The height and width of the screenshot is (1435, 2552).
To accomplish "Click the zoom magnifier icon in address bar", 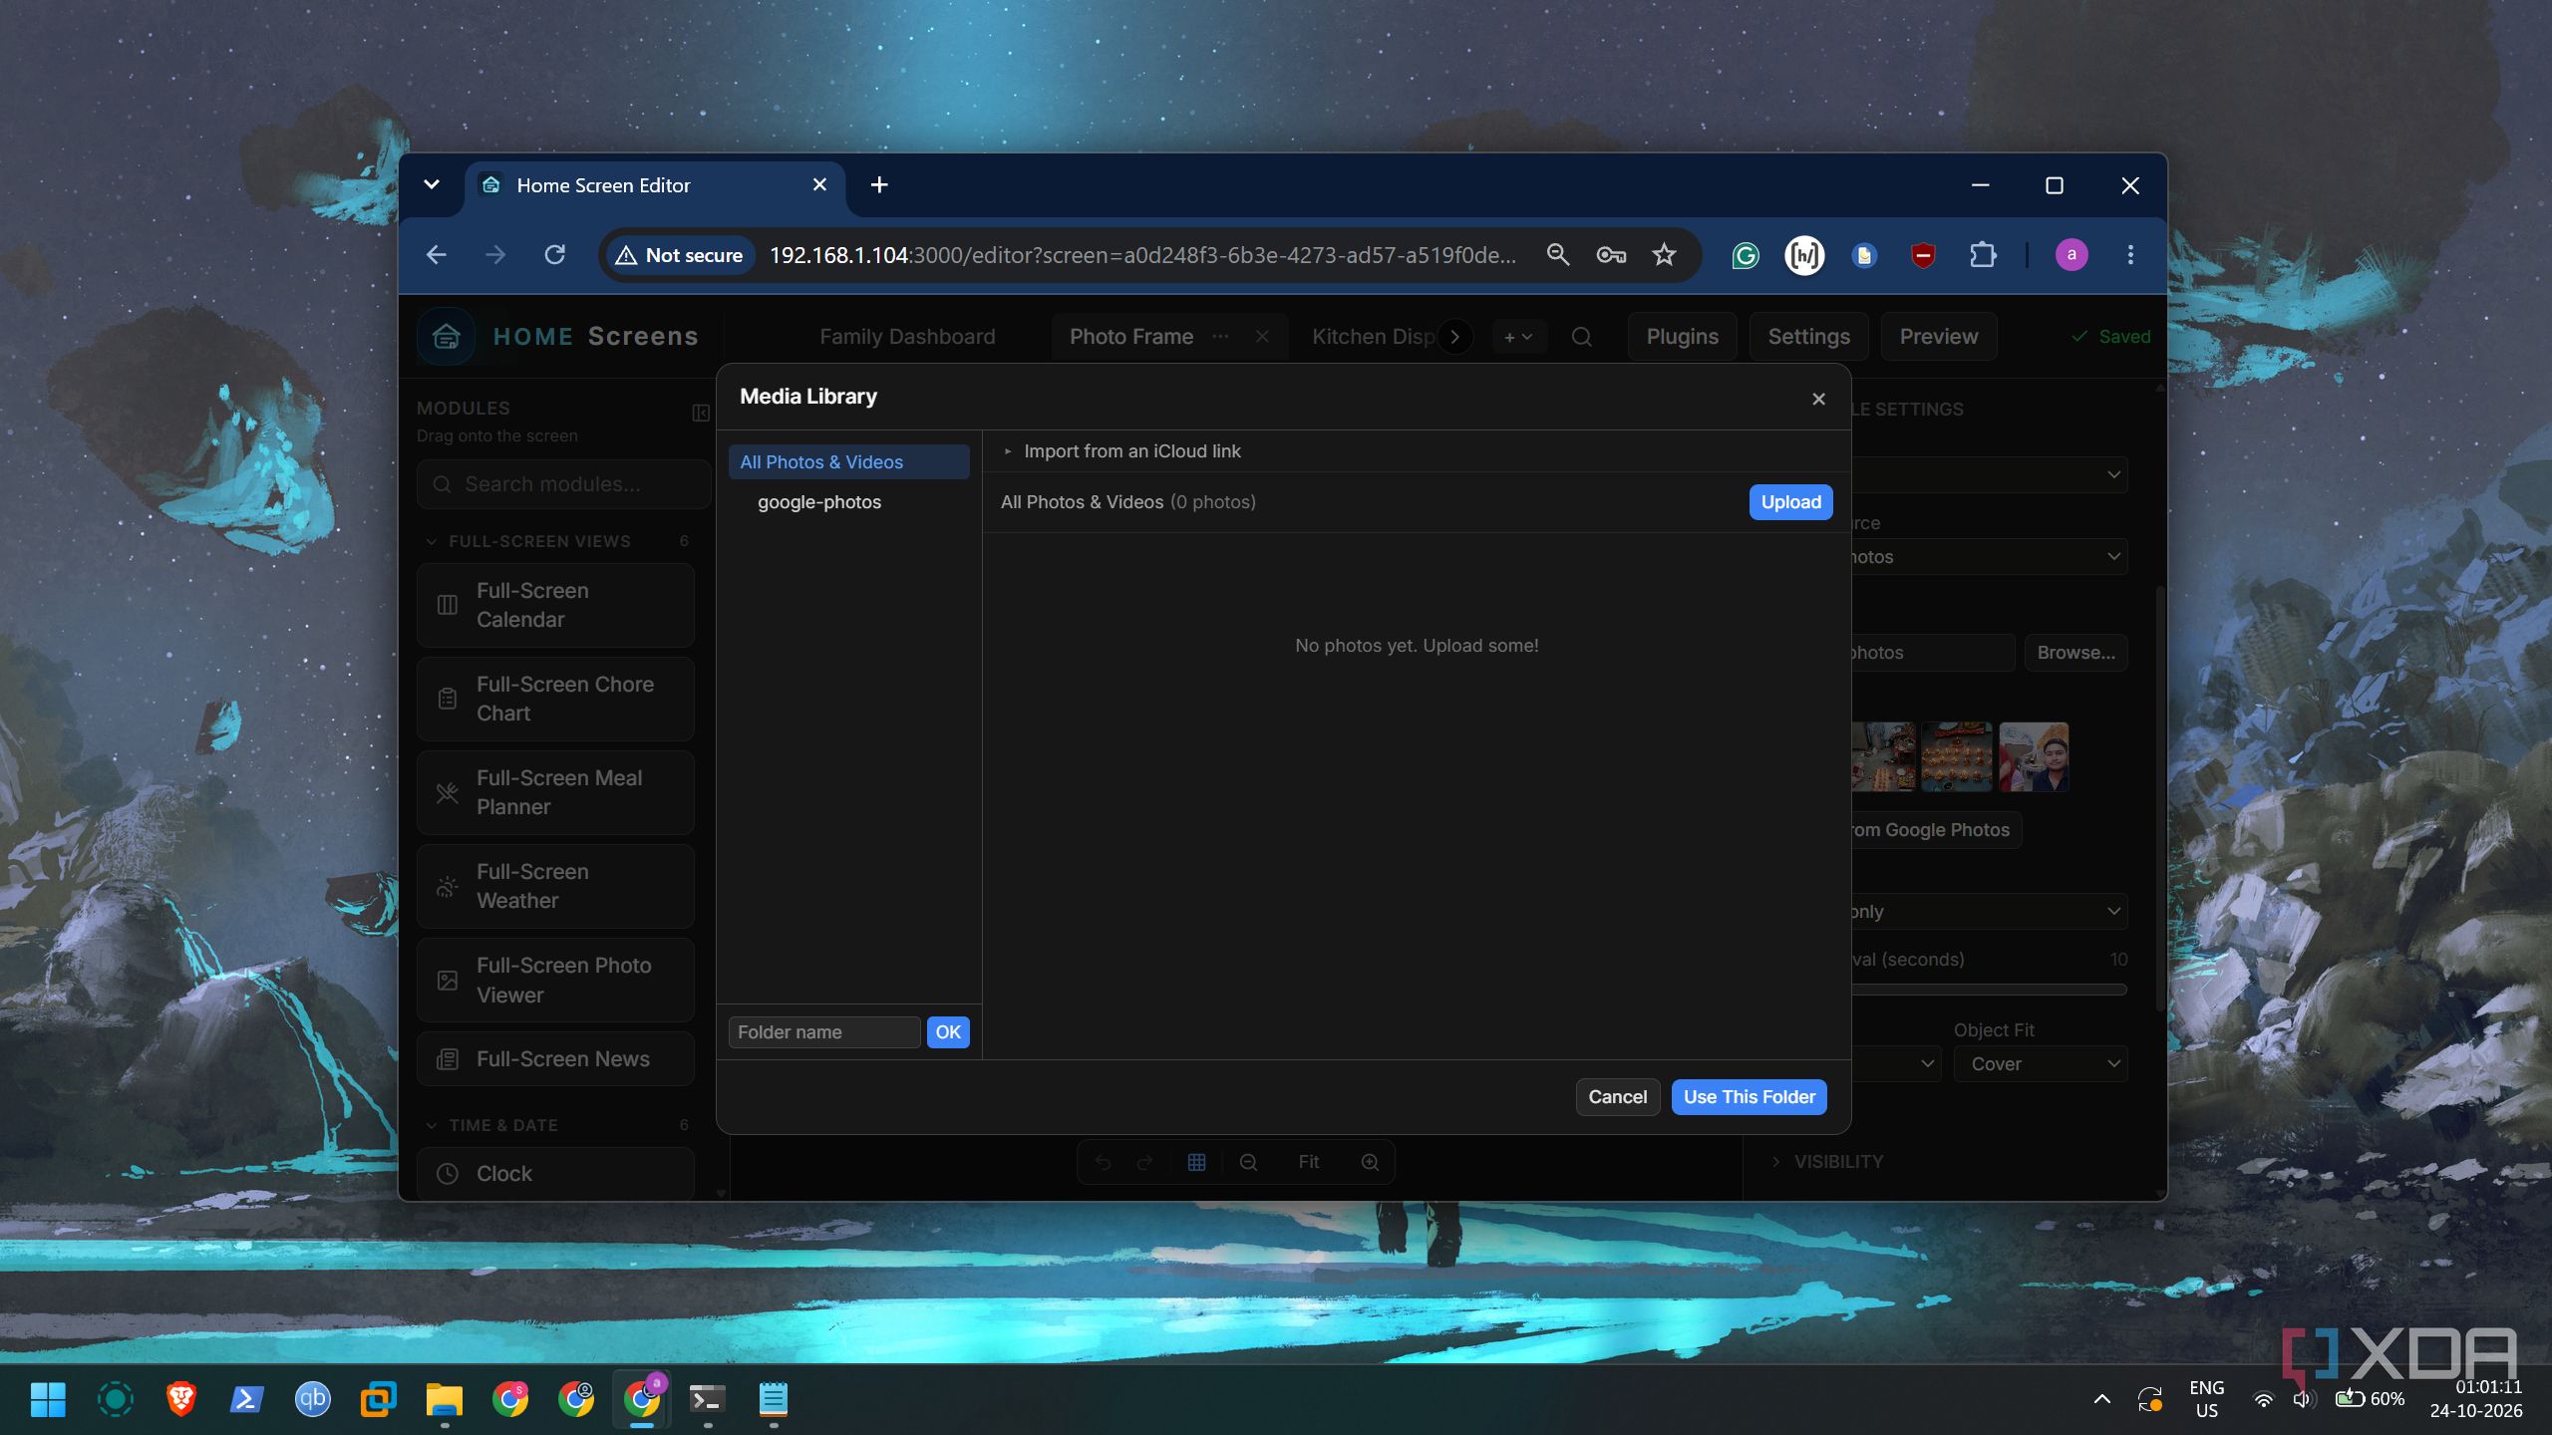I will (1557, 255).
